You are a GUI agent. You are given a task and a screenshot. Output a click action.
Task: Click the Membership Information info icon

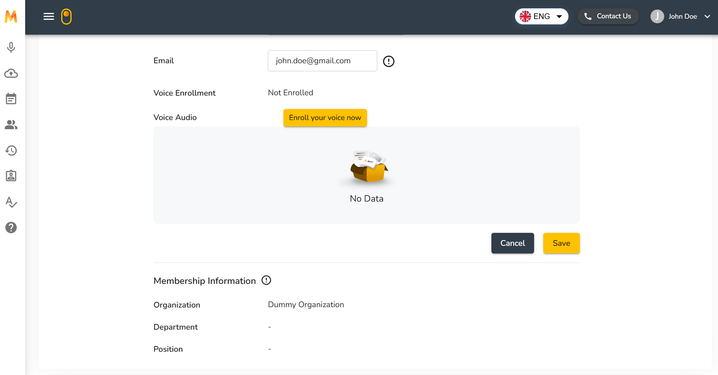point(266,280)
